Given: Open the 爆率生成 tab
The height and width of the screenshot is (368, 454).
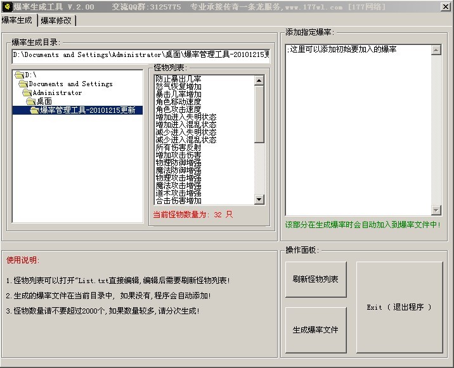Looking at the screenshot, I should pyautogui.click(x=18, y=20).
